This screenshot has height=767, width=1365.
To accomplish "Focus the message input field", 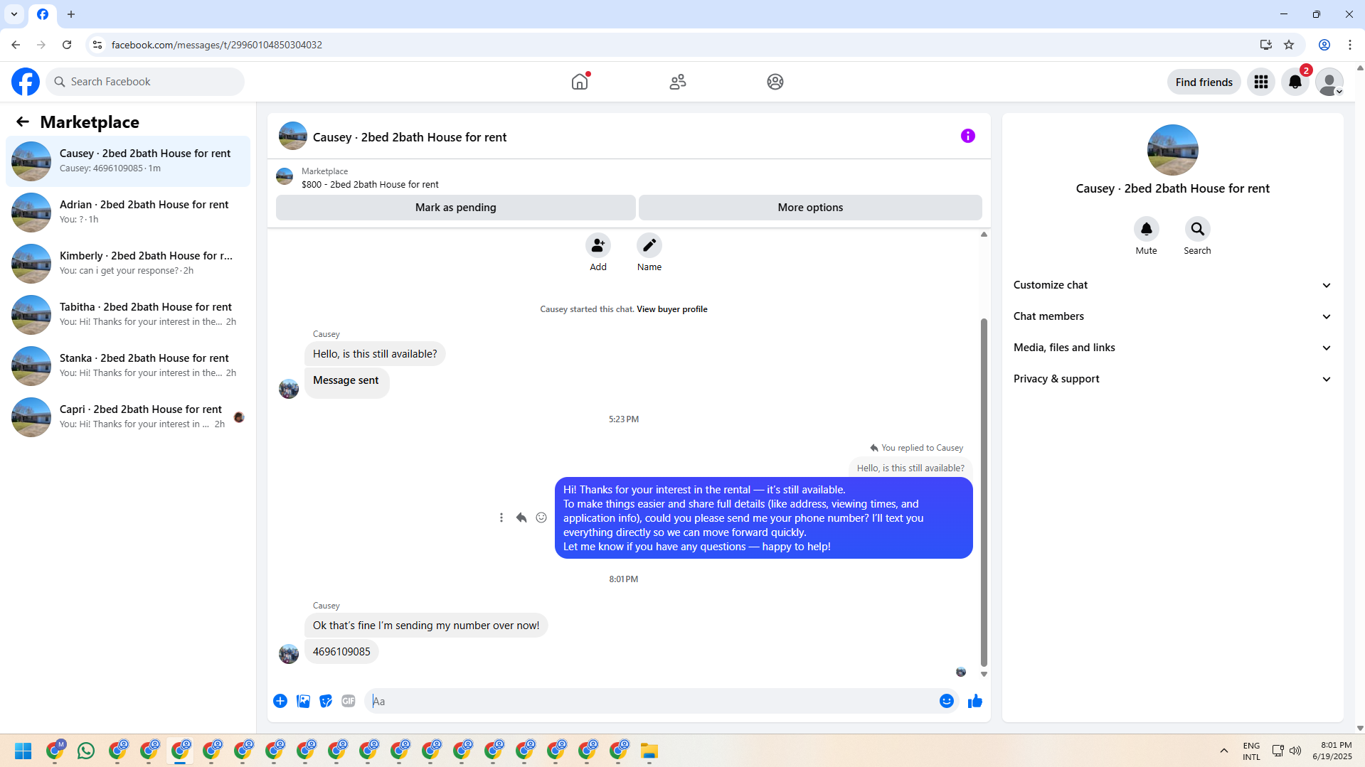I will pos(651,701).
